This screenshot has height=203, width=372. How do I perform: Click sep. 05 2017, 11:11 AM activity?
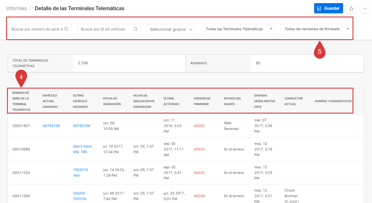[x=174, y=149]
